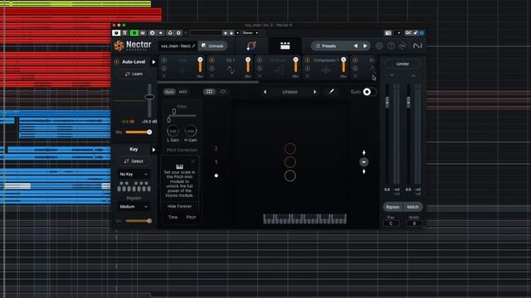Open the Compressor 1 waveform icon
531x298 pixels.
coord(326,70)
